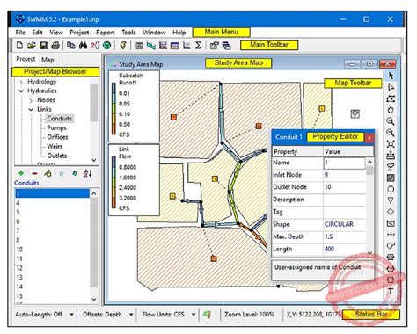Add a conduit link from map toolbar
This screenshot has height=334, width=417.
(391, 235)
